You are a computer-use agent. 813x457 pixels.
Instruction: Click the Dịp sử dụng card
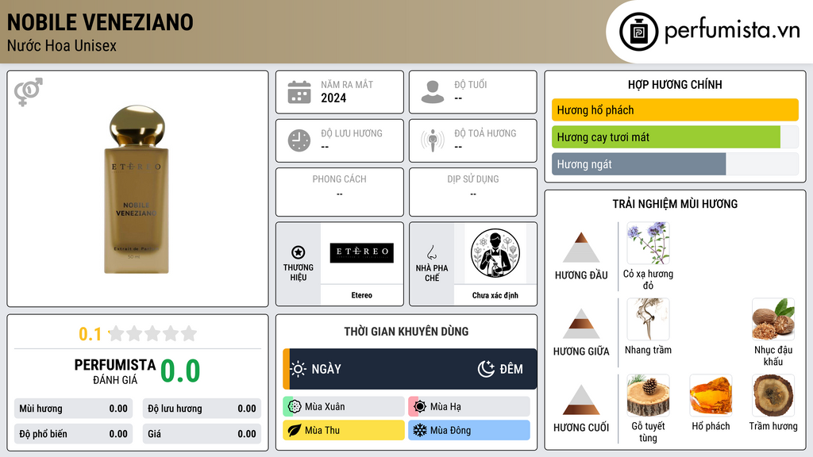[x=473, y=192]
